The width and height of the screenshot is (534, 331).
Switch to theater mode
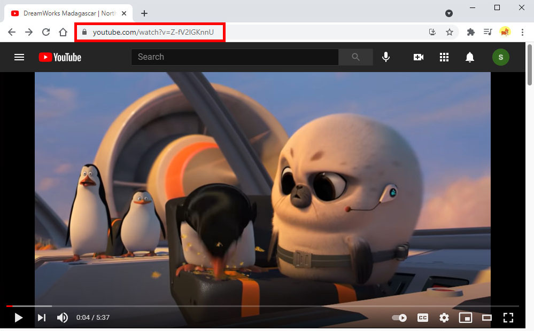[x=487, y=318]
